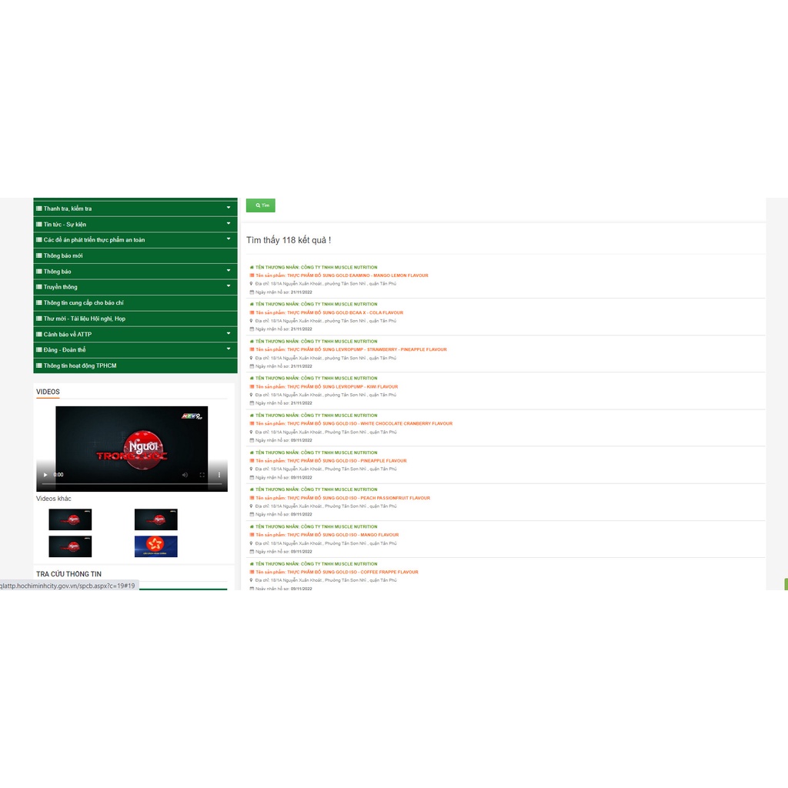Open LEVROPUMP - STRAWBERRY - PINEAPPLE FLAVOUR product

[366, 349]
